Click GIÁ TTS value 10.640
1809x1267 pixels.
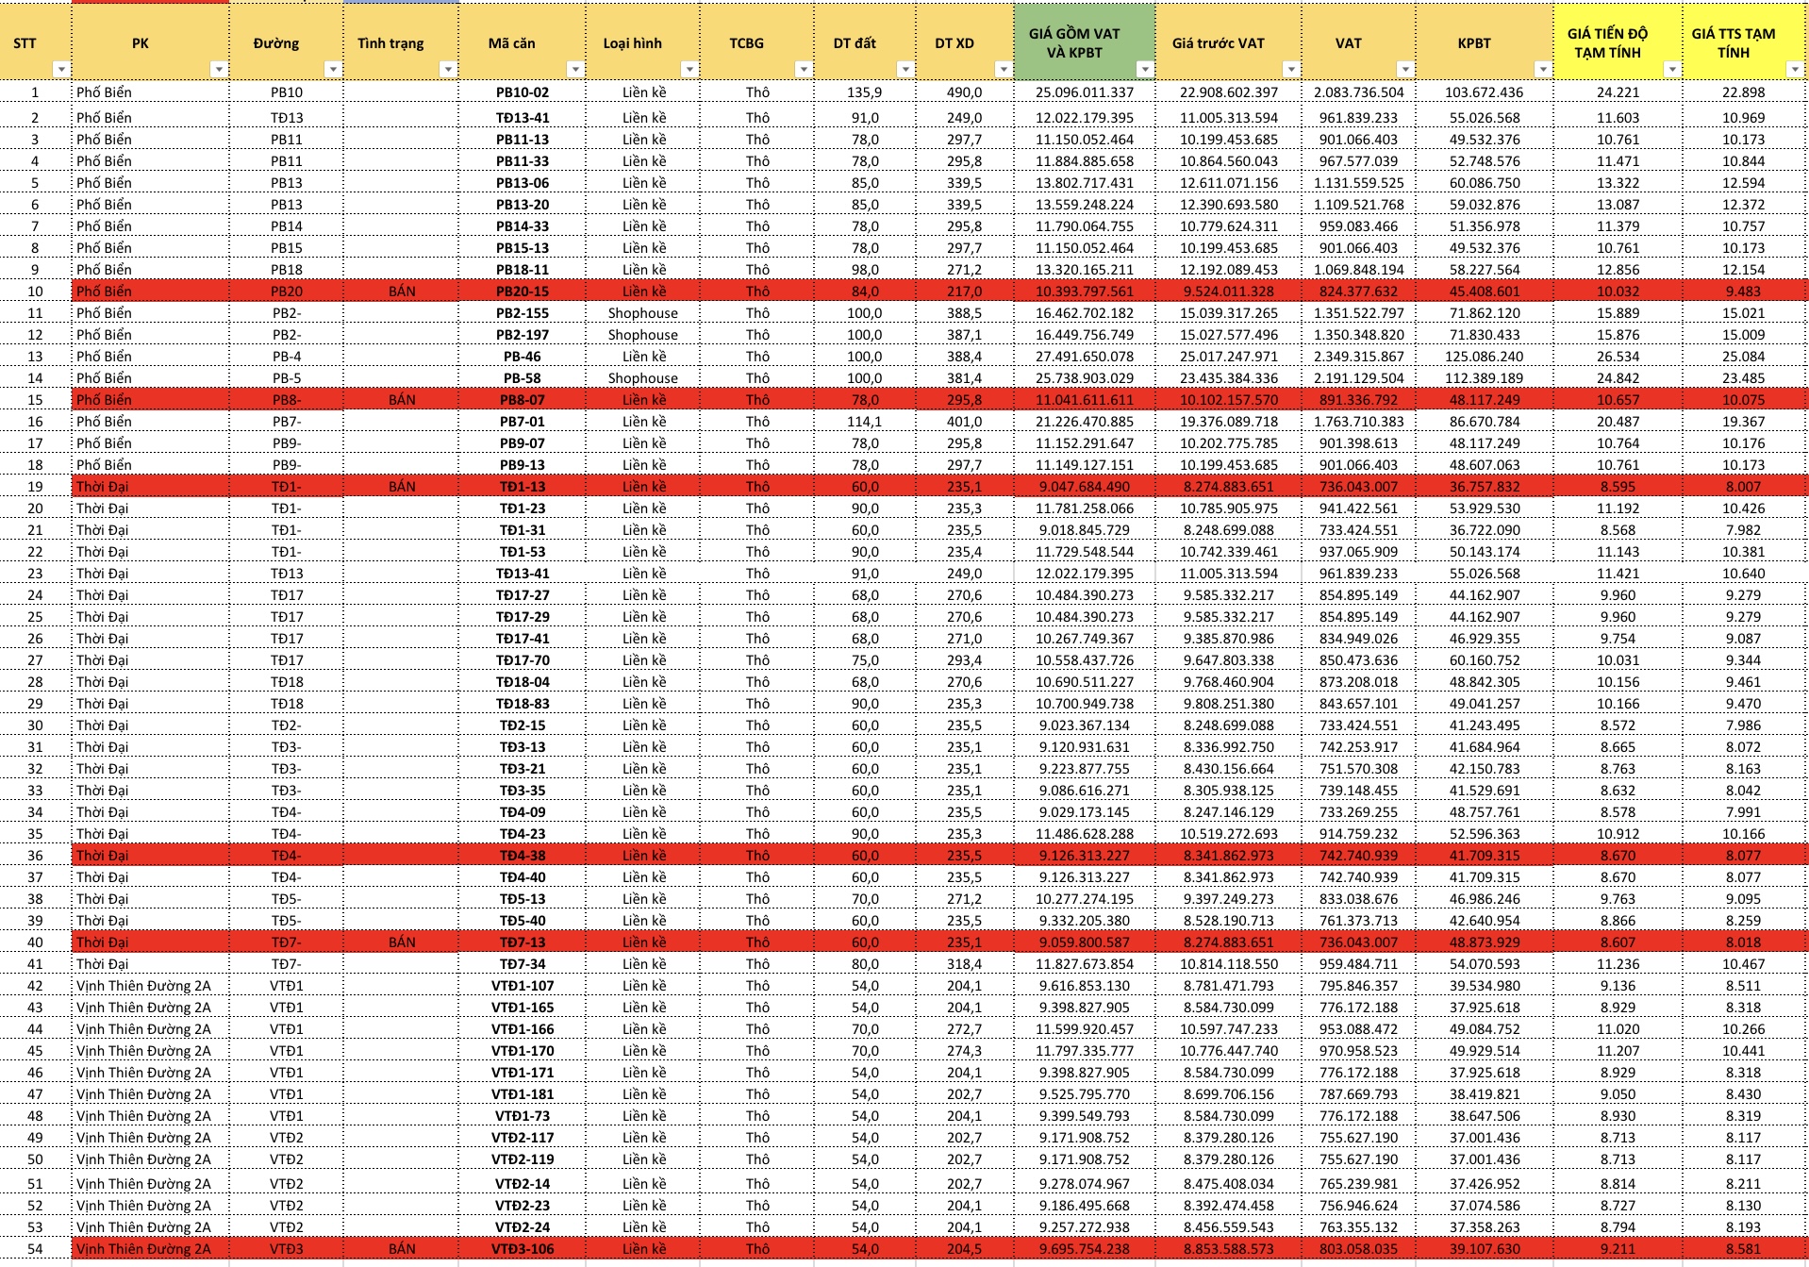click(1743, 574)
